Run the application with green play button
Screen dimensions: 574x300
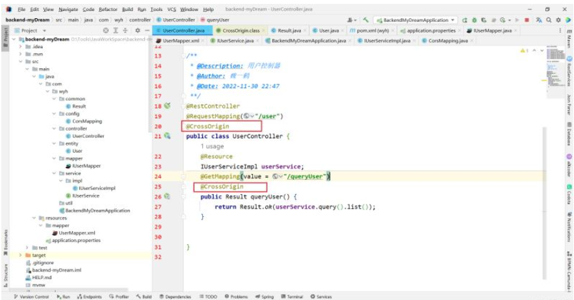click(465, 20)
